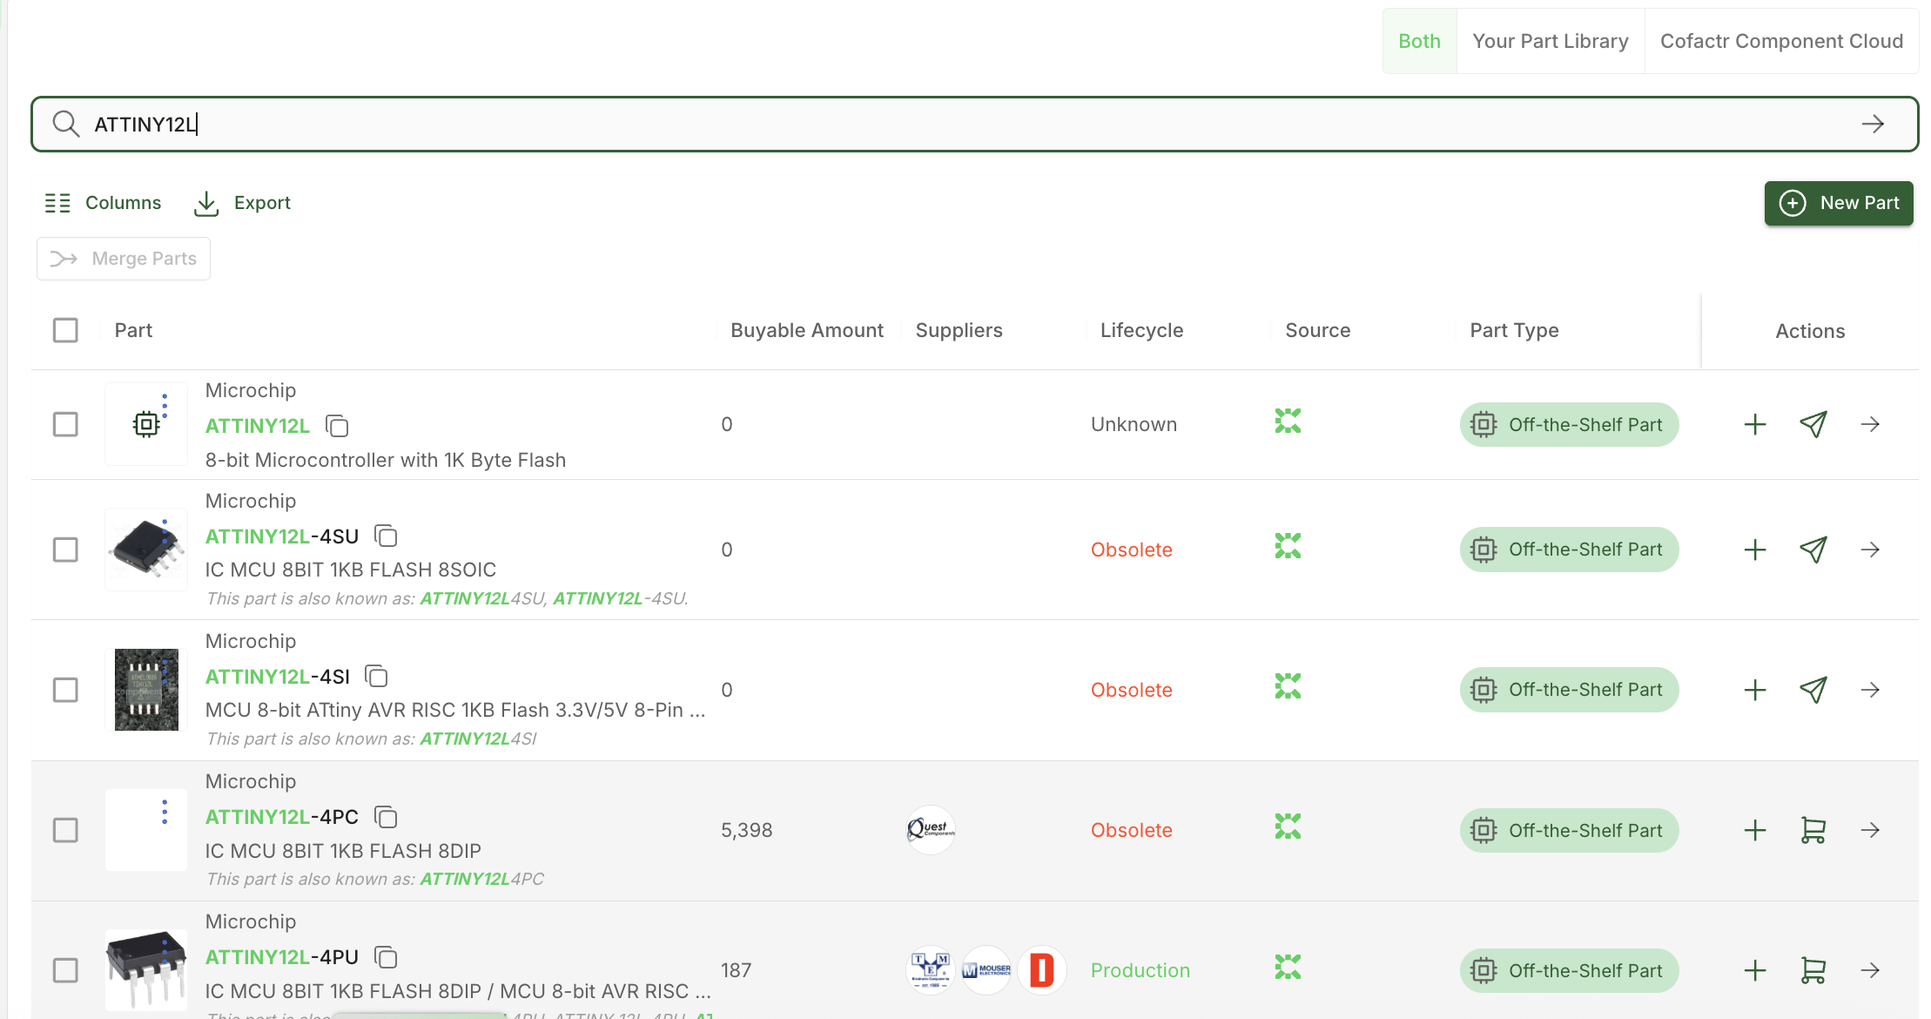This screenshot has width=1931, height=1019.
Task: Click the ATTINY12L-4SU chip thumbnail
Action: tap(146, 550)
